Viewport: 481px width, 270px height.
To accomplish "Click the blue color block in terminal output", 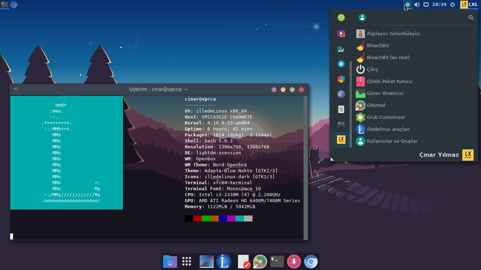I will click(x=223, y=218).
